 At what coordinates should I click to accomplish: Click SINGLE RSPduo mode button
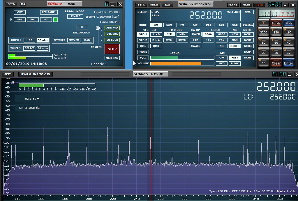(x=75, y=16)
